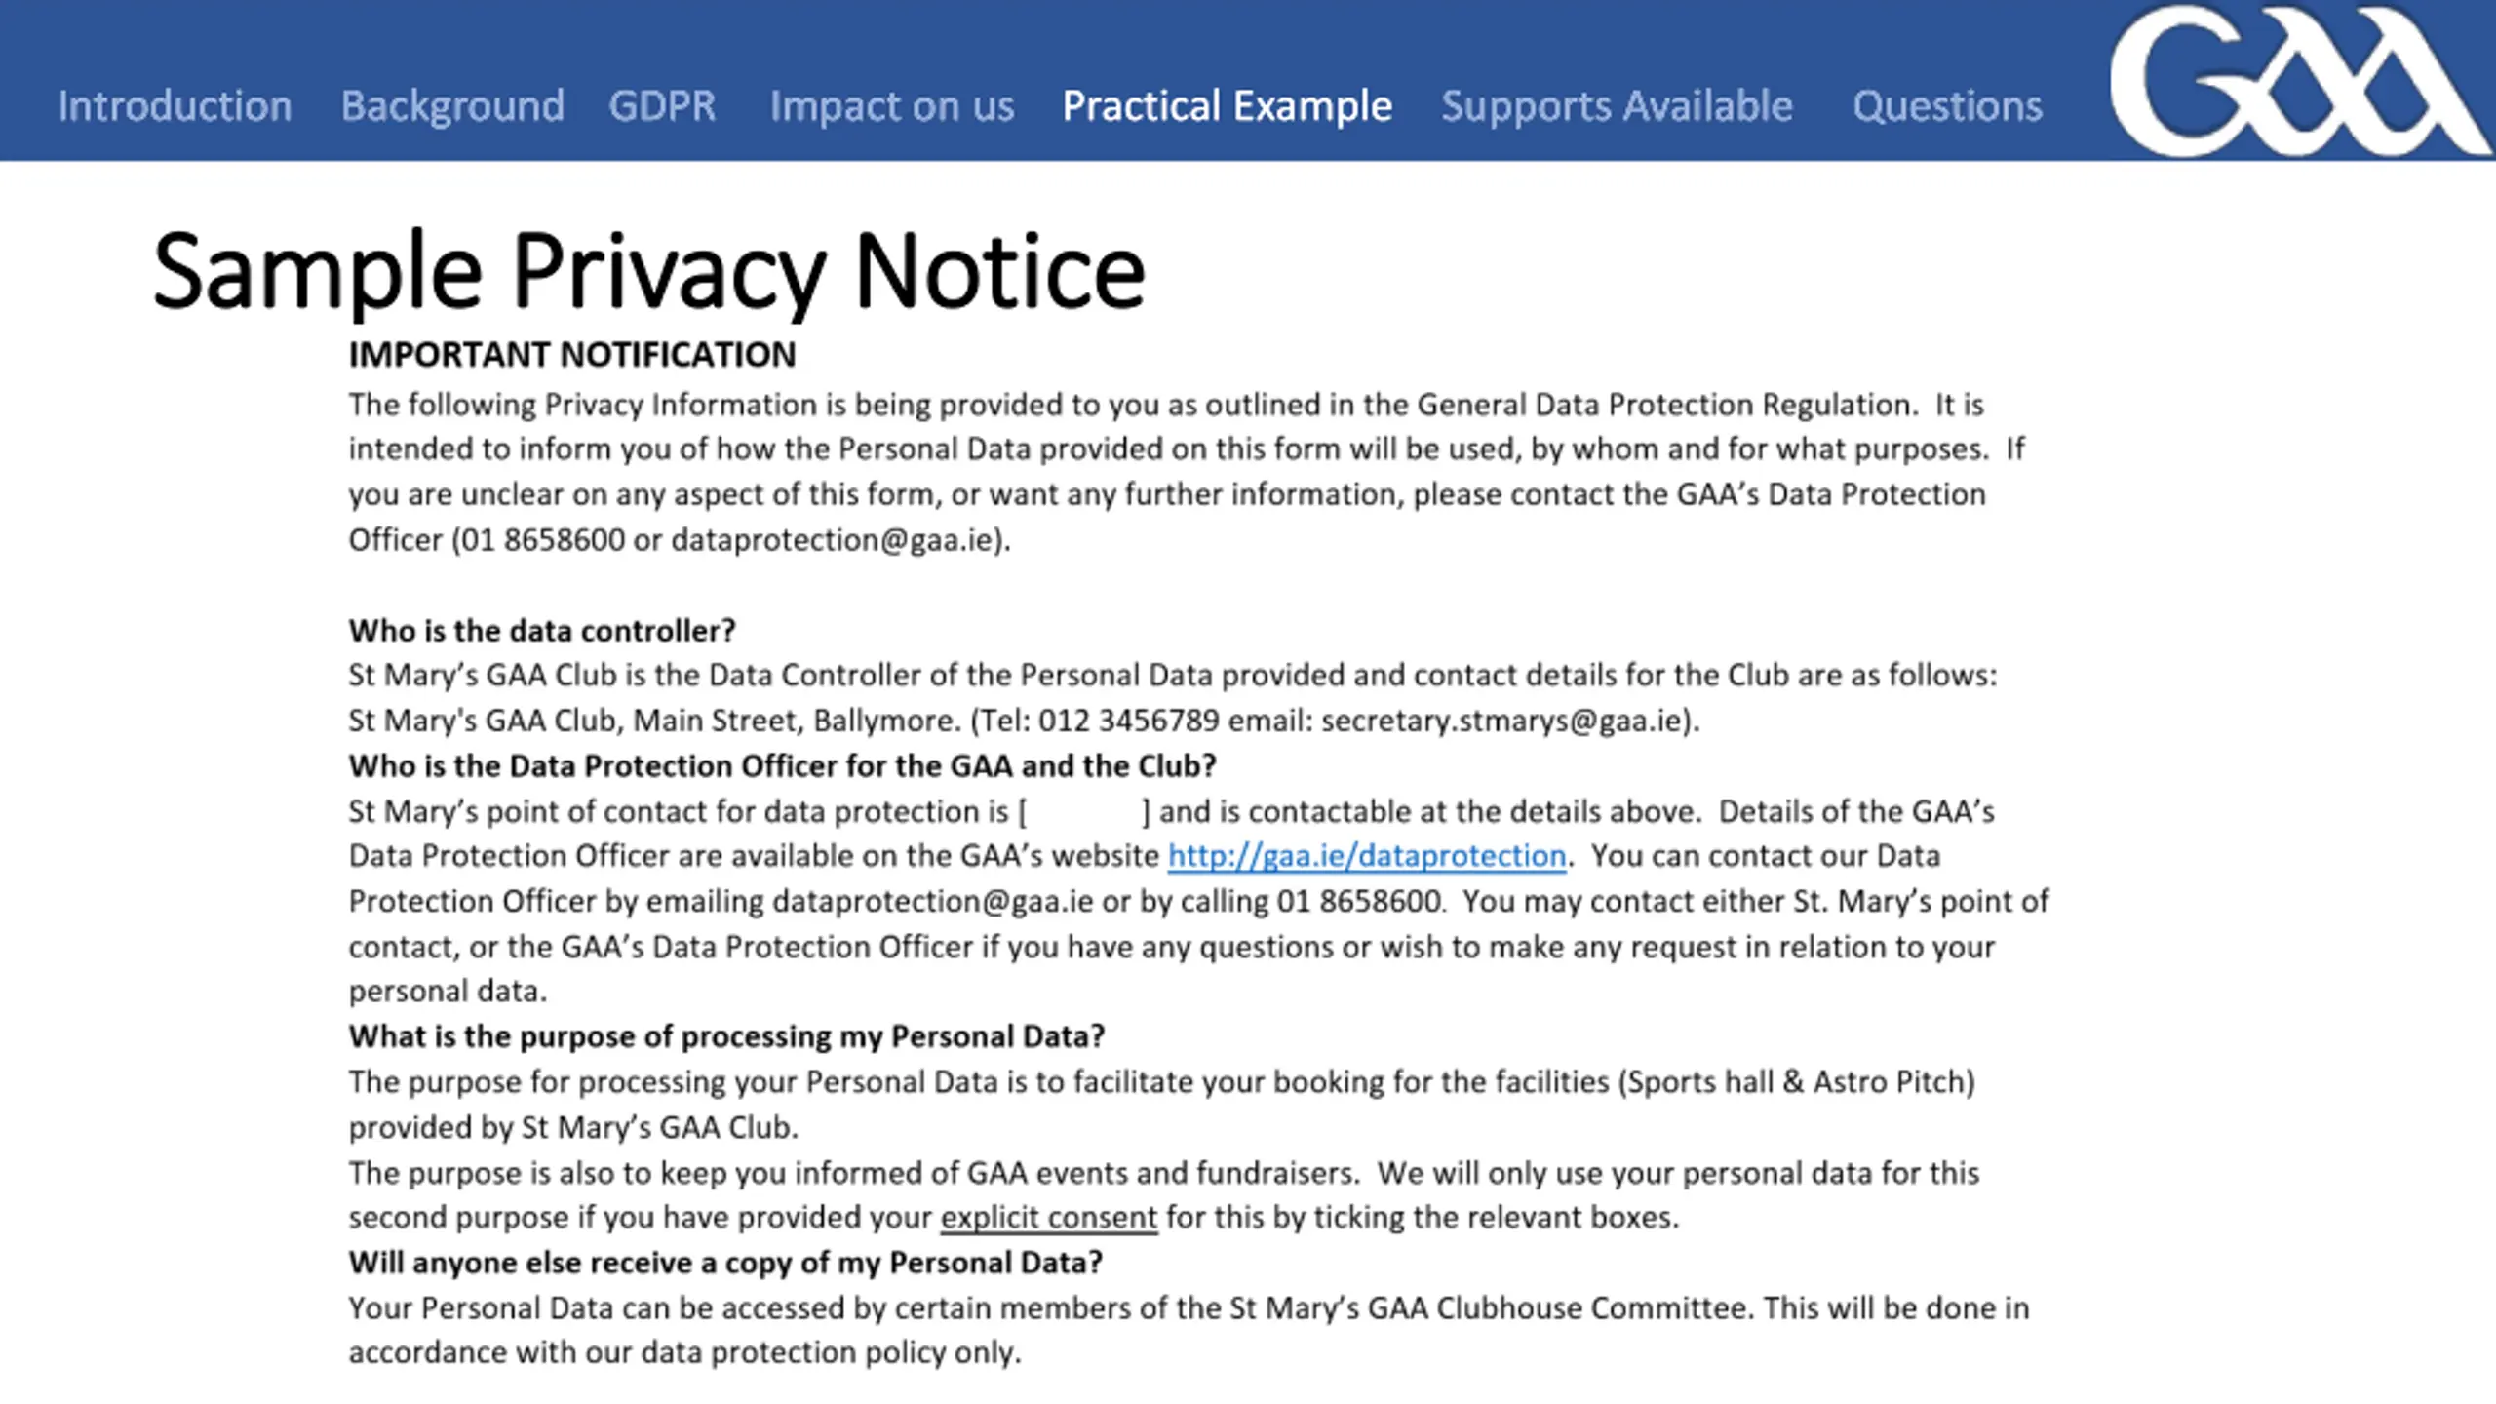
Task: Click the Sample Privacy Notice title
Action: 649,272
